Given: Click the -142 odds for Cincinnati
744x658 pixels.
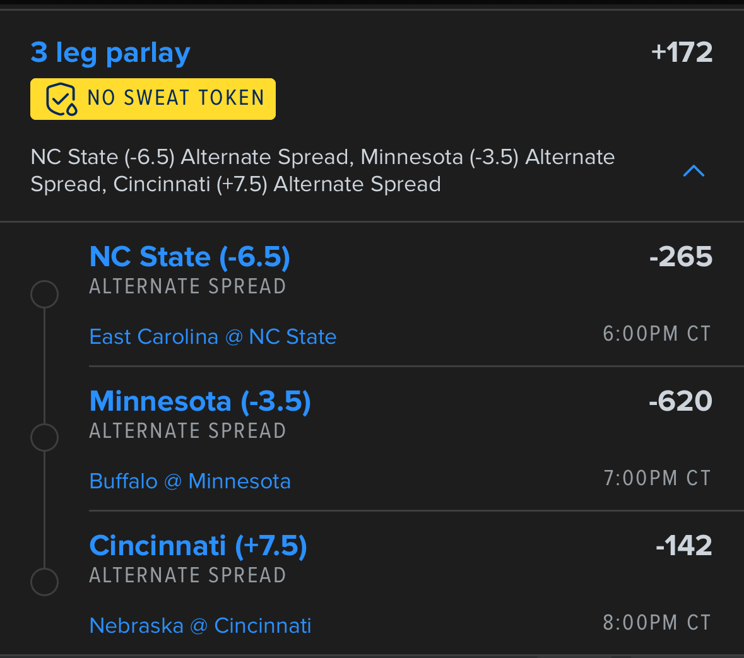Looking at the screenshot, I should pos(683,546).
